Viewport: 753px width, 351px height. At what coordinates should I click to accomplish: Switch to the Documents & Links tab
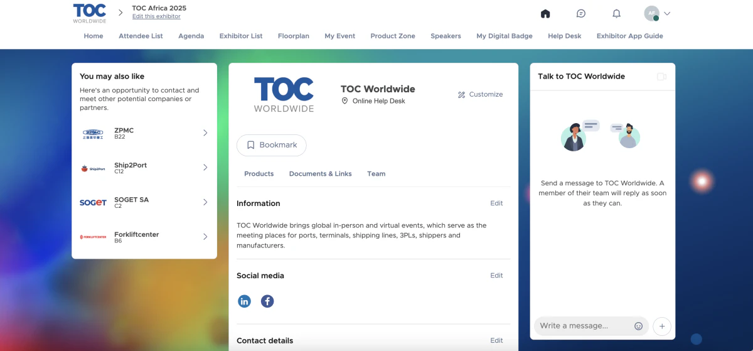(320, 174)
